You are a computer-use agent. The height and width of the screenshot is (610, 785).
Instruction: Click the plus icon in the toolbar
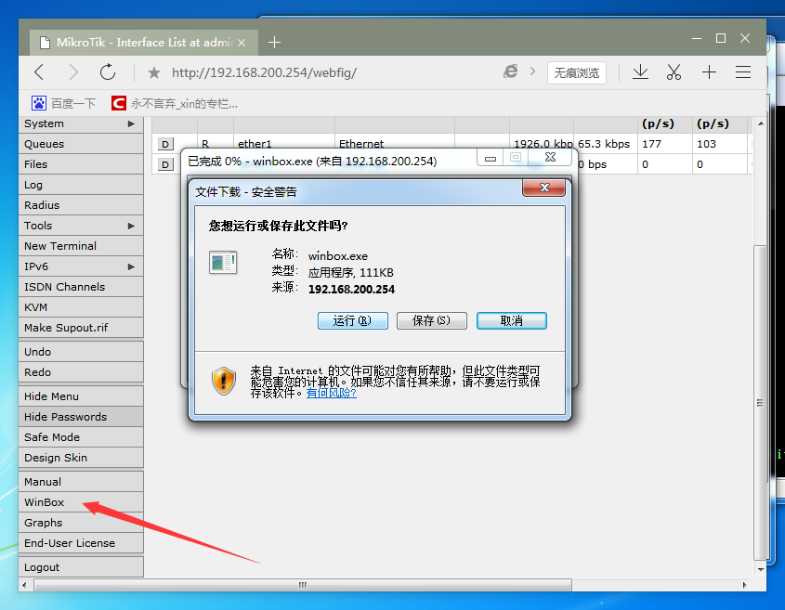click(x=709, y=72)
